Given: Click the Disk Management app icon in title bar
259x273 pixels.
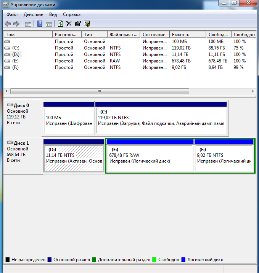Looking at the screenshot, I should (x=5, y=5).
